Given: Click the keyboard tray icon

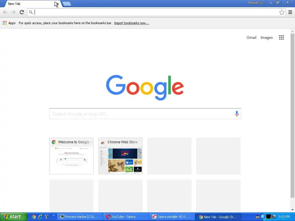Looking at the screenshot, I should (x=258, y=217).
